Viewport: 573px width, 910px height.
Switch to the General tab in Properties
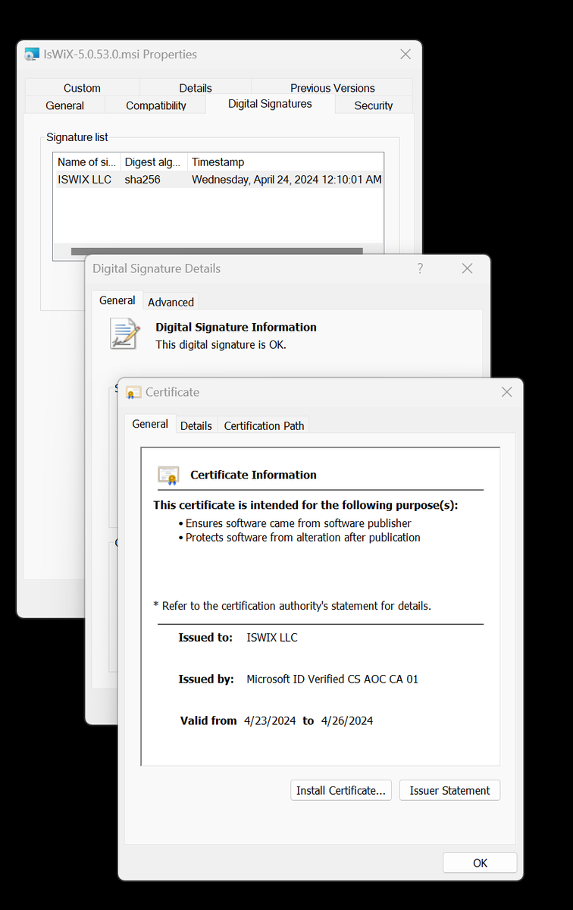pyautogui.click(x=64, y=105)
